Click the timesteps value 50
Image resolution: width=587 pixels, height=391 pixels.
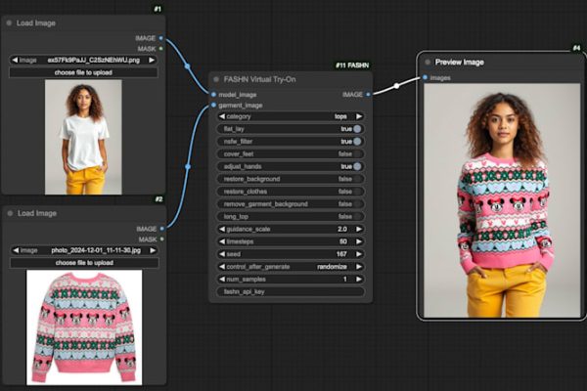(343, 241)
